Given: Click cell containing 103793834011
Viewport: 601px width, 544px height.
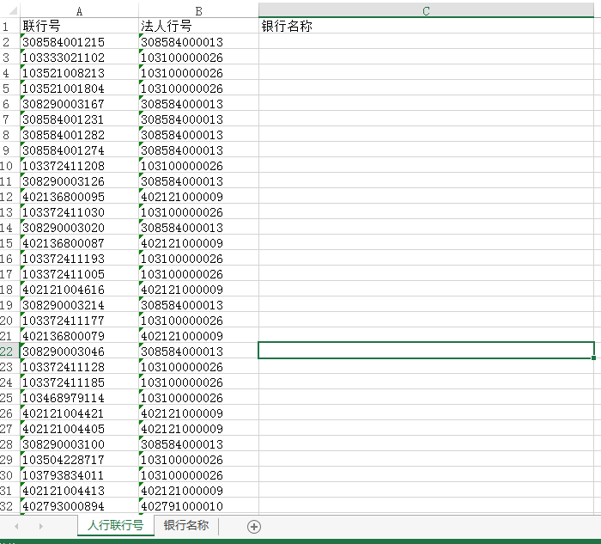Looking at the screenshot, I should pos(79,475).
